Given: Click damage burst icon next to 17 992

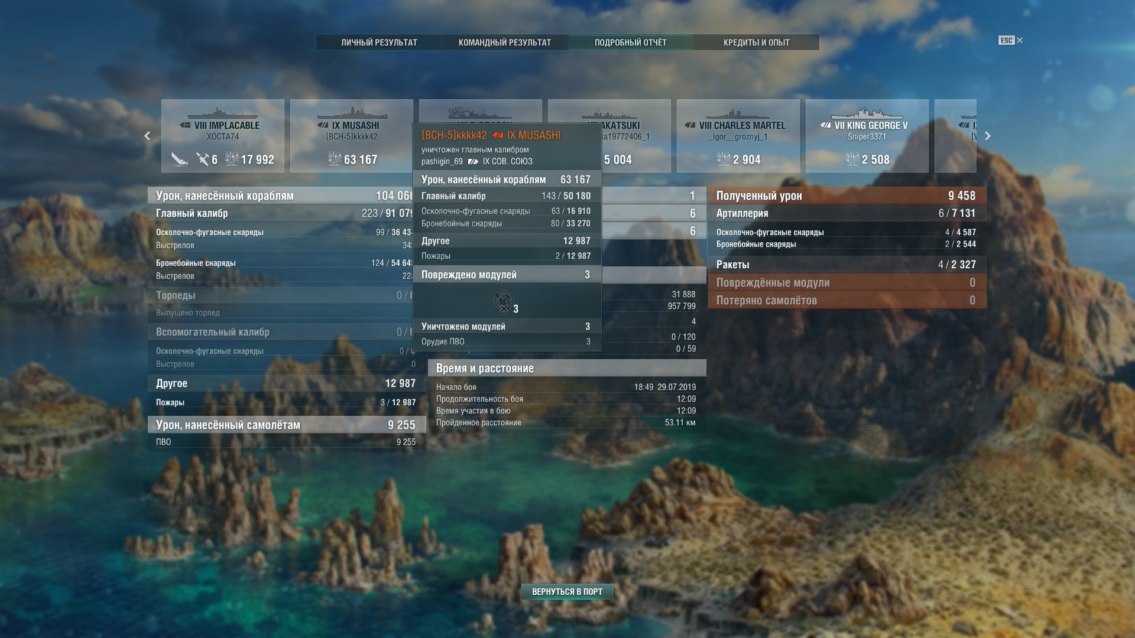Looking at the screenshot, I should point(232,159).
